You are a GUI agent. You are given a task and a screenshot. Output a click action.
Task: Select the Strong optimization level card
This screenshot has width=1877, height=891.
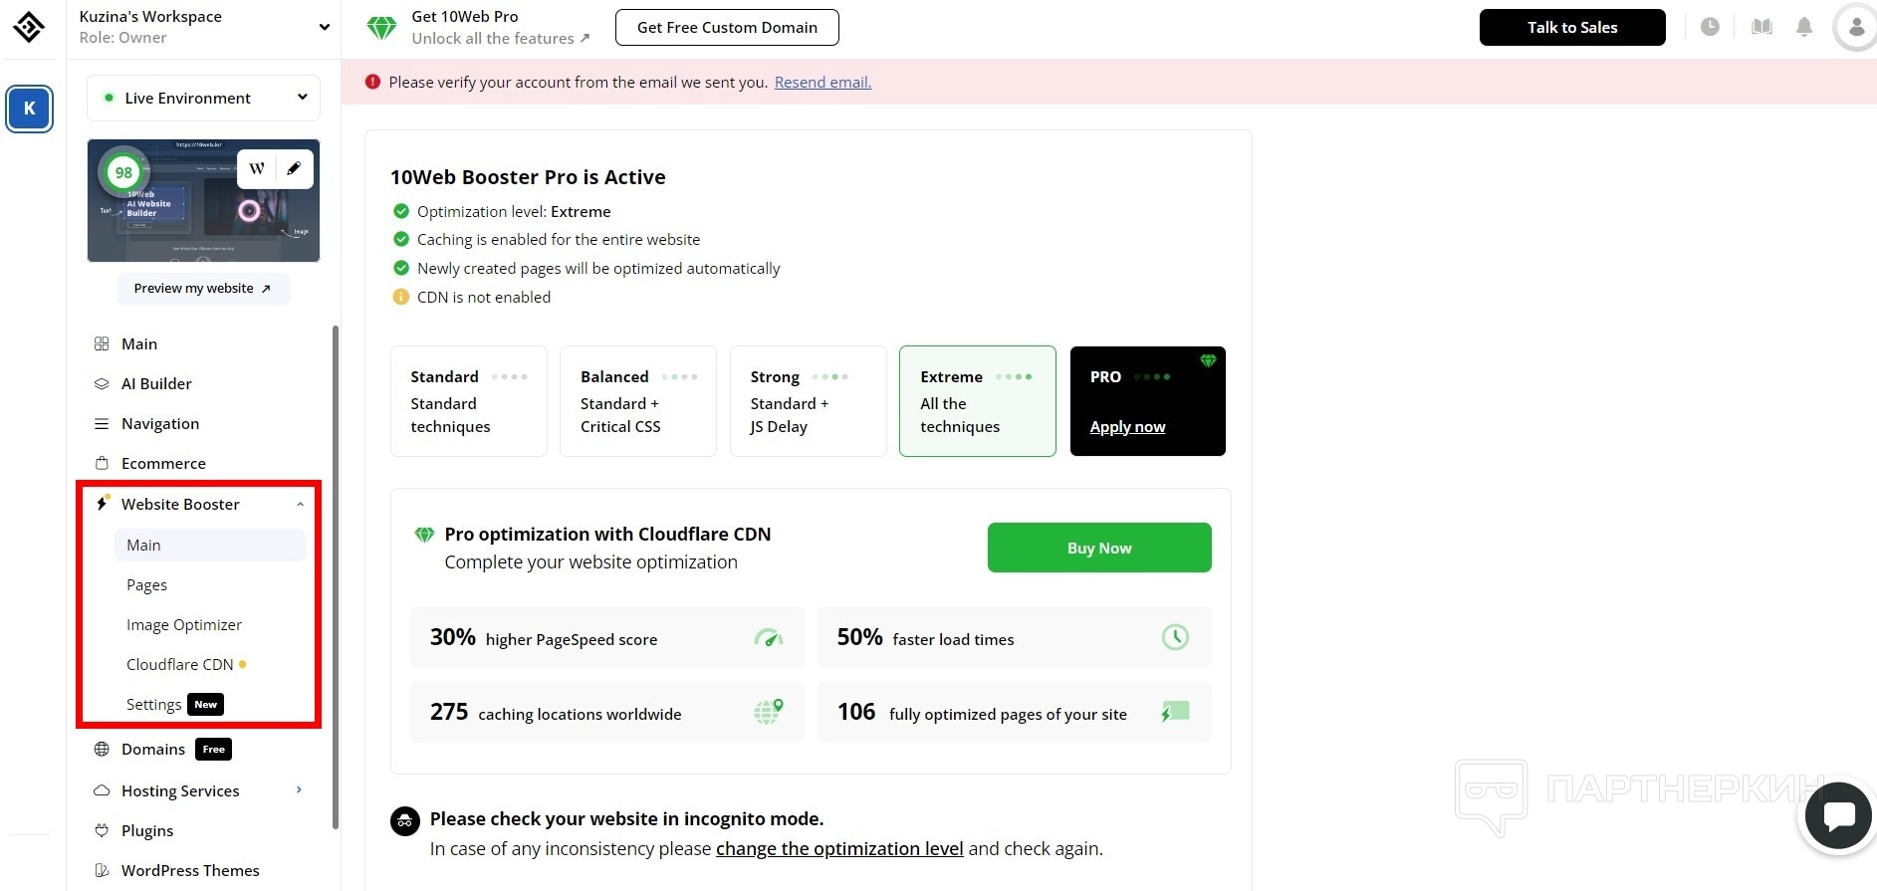coord(808,401)
